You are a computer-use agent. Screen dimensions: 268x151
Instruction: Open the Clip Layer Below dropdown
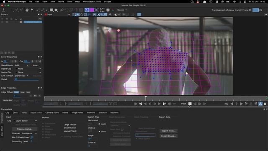pos(26,121)
